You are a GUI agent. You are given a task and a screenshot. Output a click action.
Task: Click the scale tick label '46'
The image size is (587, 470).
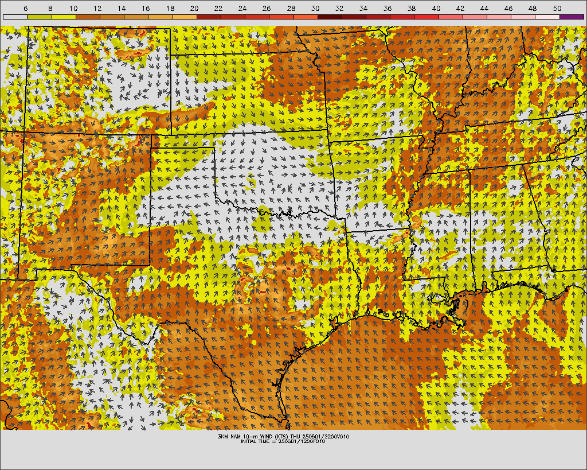coord(508,8)
